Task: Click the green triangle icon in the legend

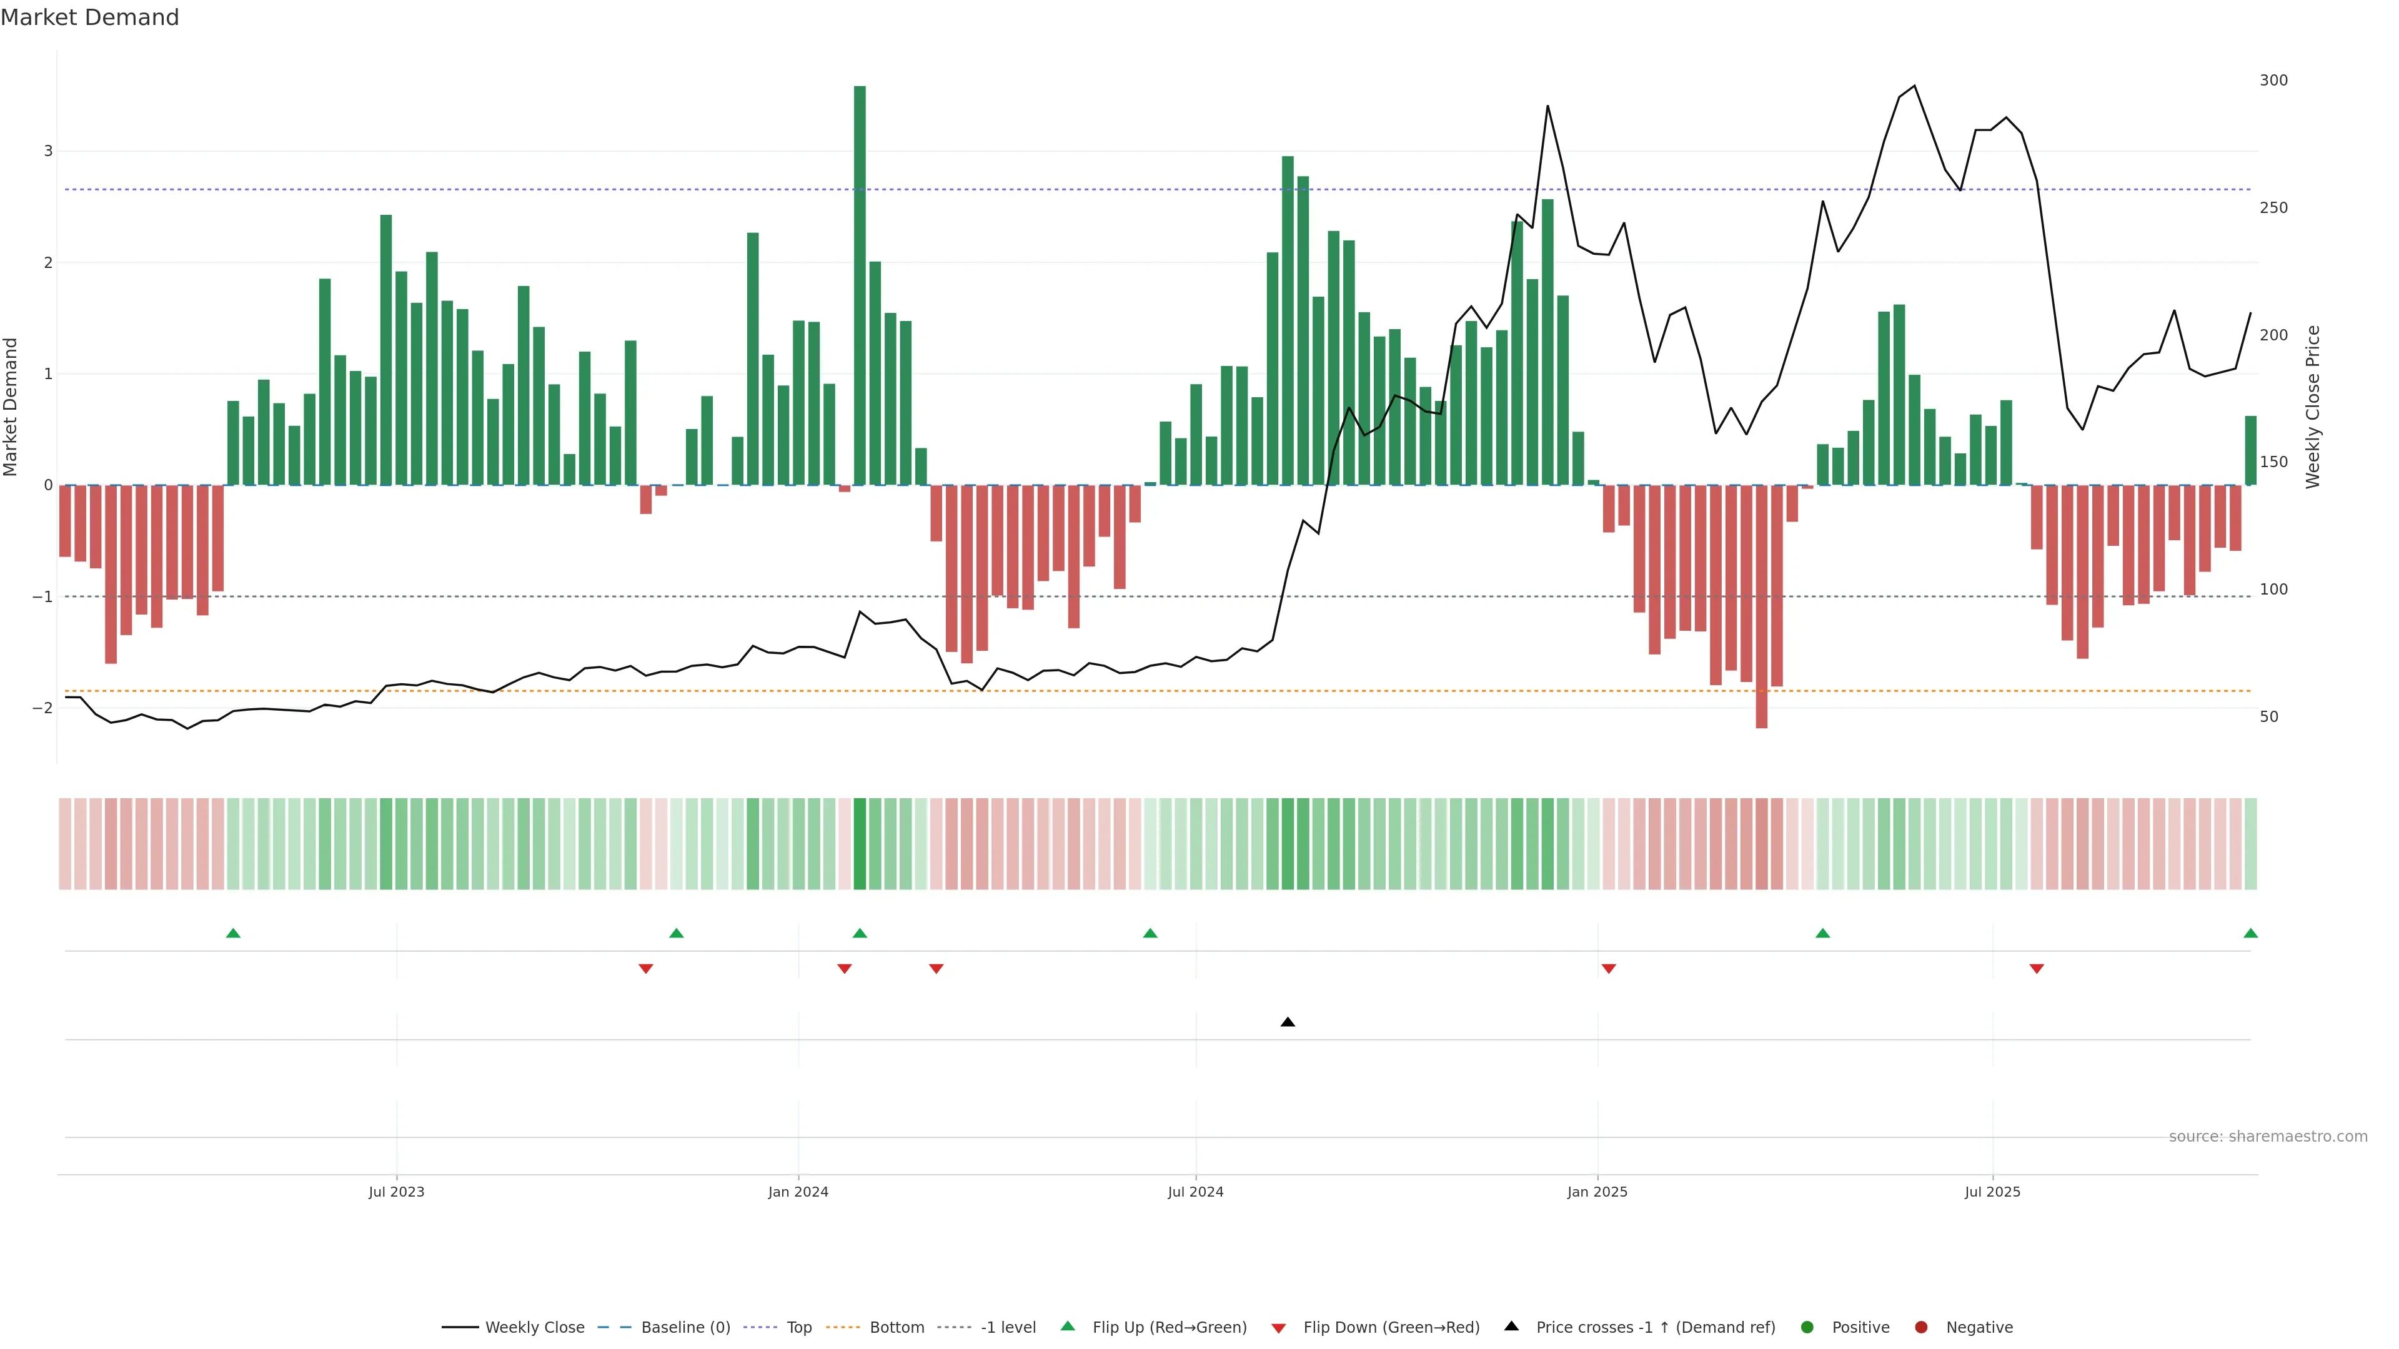Action: click(x=1067, y=1326)
